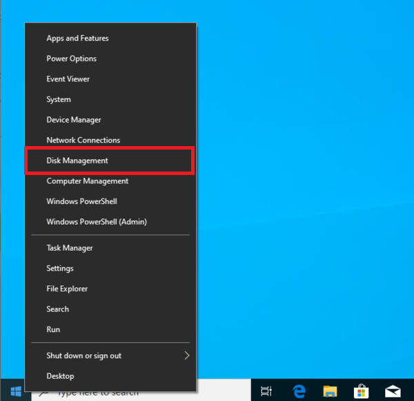Launch Microsoft Edge from the taskbar

click(299, 391)
